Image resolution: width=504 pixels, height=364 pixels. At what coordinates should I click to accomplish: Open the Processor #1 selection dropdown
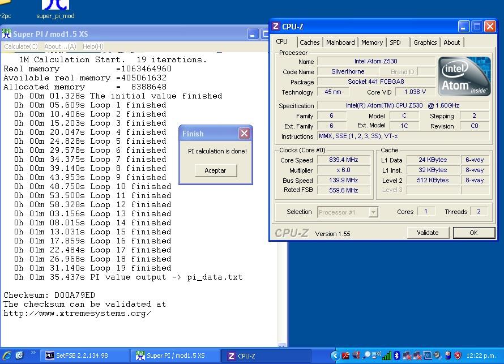pos(373,212)
